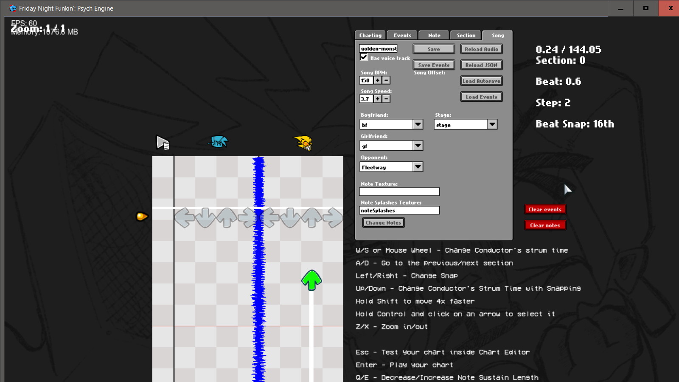Decrease Song Speed with minus button
679x382 pixels.
coord(386,99)
